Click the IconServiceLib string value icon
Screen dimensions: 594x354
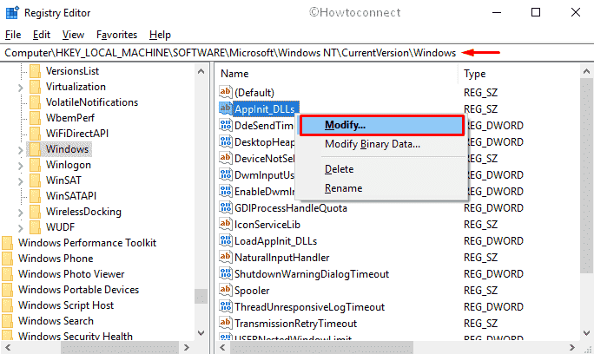point(226,224)
